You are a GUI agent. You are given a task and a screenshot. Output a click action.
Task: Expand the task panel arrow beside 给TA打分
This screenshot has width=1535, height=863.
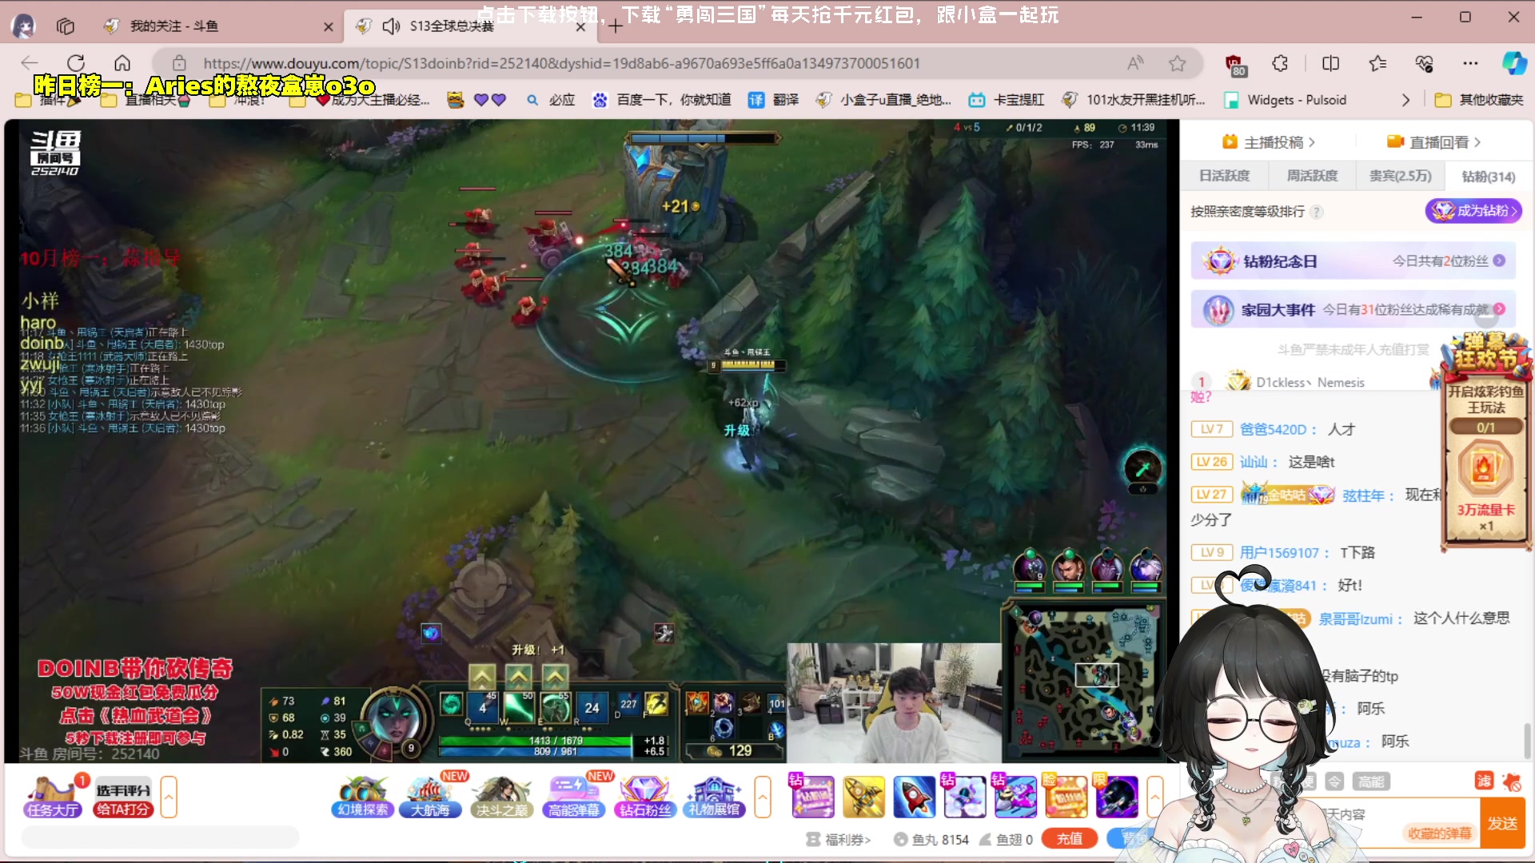(169, 797)
